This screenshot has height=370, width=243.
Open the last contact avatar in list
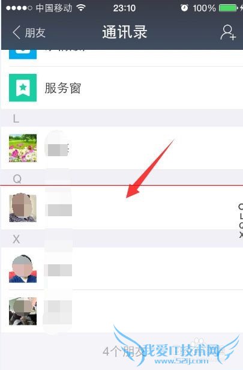pyautogui.click(x=23, y=311)
